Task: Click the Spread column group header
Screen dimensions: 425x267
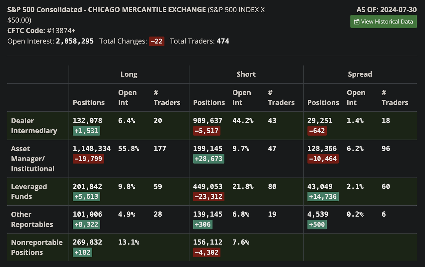Action: pos(360,74)
